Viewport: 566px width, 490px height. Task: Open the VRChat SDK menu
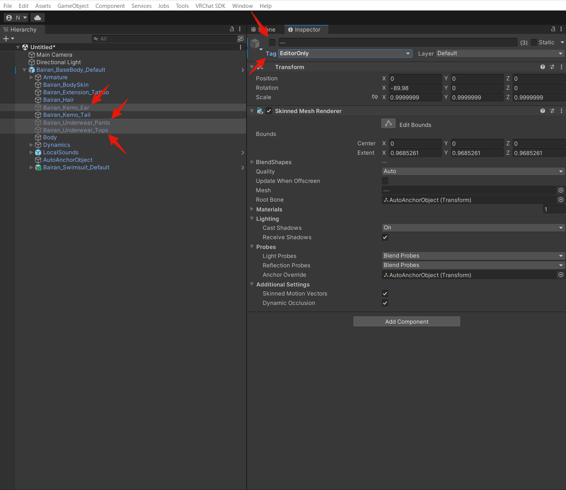pos(210,6)
